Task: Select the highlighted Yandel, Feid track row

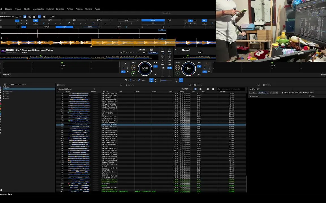Action: point(151,125)
